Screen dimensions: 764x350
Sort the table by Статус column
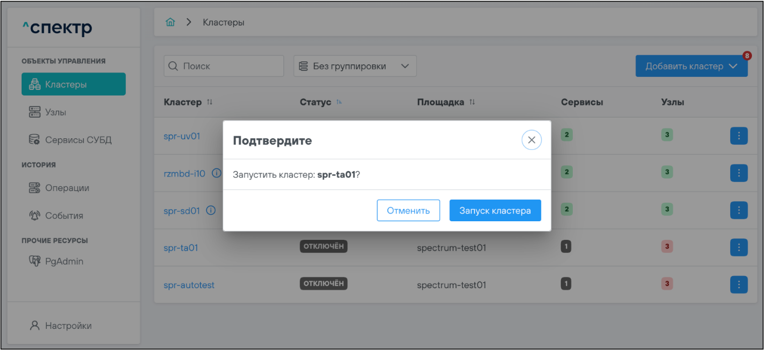tap(340, 103)
